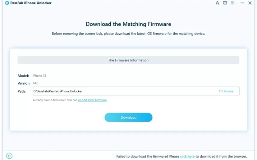Click the iPhone 12 model value
This screenshot has height=160, width=257.
[39, 76]
